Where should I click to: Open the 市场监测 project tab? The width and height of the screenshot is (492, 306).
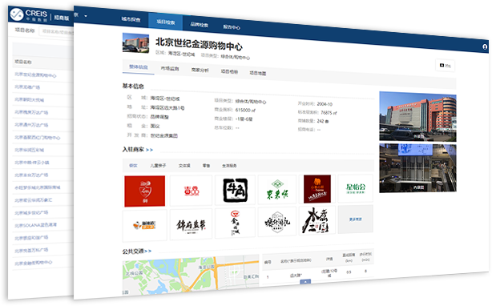(170, 68)
